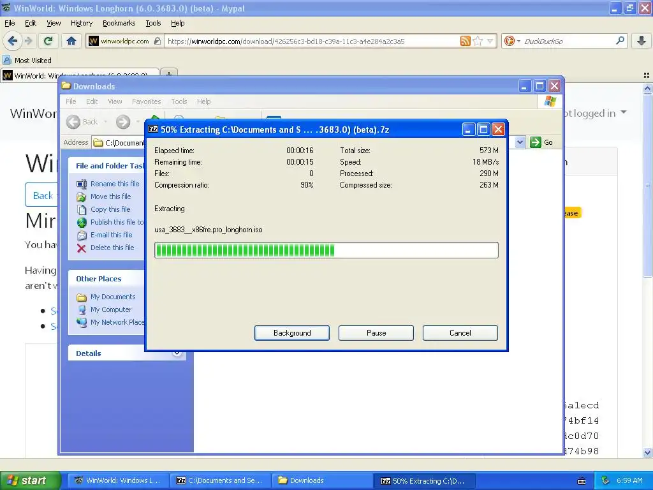The image size is (653, 490).
Task: Bookmark the page with the star icon
Action: (478, 41)
